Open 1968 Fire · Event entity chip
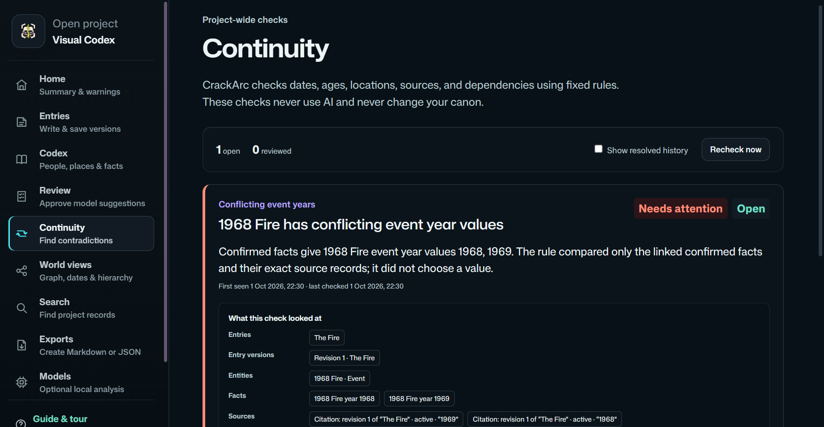The image size is (824, 427). click(339, 379)
